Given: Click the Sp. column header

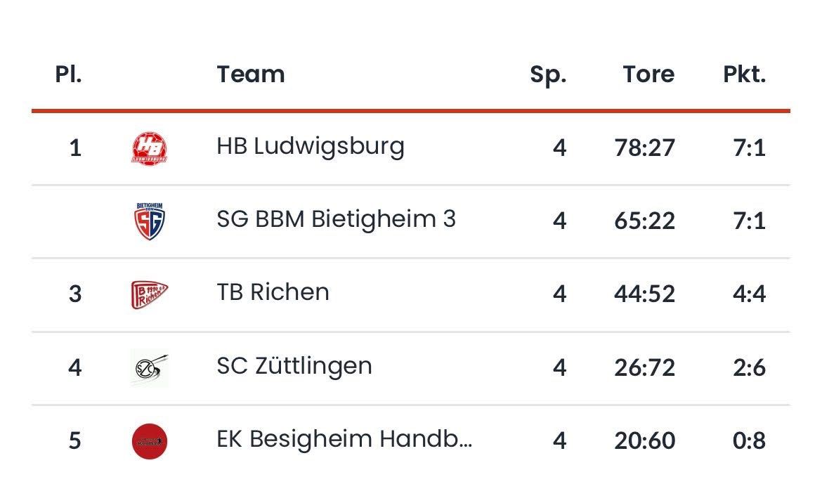Looking at the screenshot, I should pos(548,74).
